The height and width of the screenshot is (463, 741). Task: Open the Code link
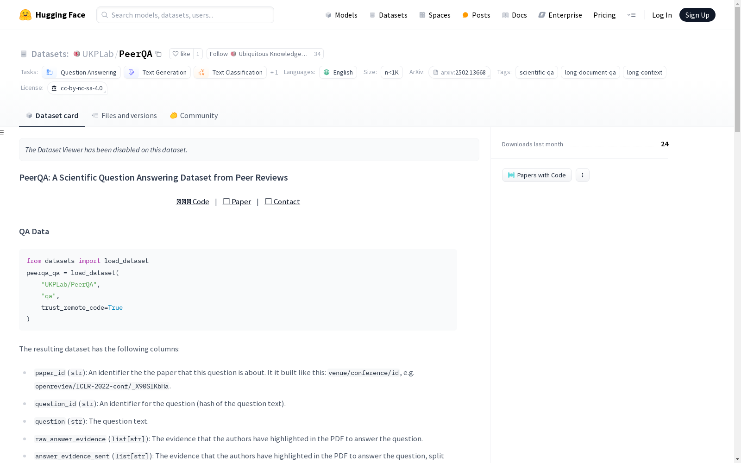(193, 202)
